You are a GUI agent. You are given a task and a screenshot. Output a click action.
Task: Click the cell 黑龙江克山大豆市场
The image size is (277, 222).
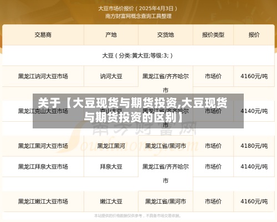(x=43, y=111)
